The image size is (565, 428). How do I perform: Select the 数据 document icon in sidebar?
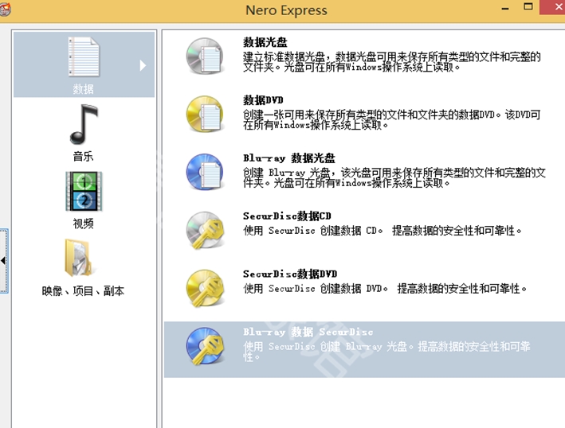(84, 56)
